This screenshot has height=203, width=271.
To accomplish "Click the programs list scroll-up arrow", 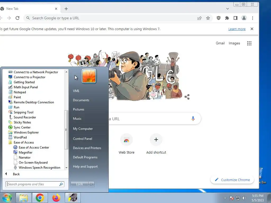I will click(66, 72).
